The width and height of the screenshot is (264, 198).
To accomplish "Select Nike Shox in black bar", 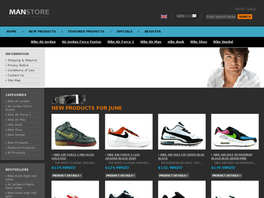I will point(199,42).
